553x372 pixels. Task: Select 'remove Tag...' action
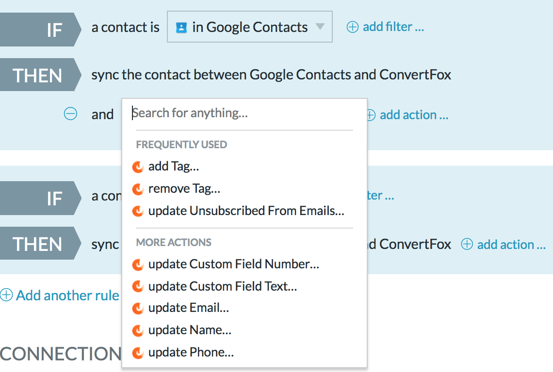coord(184,189)
